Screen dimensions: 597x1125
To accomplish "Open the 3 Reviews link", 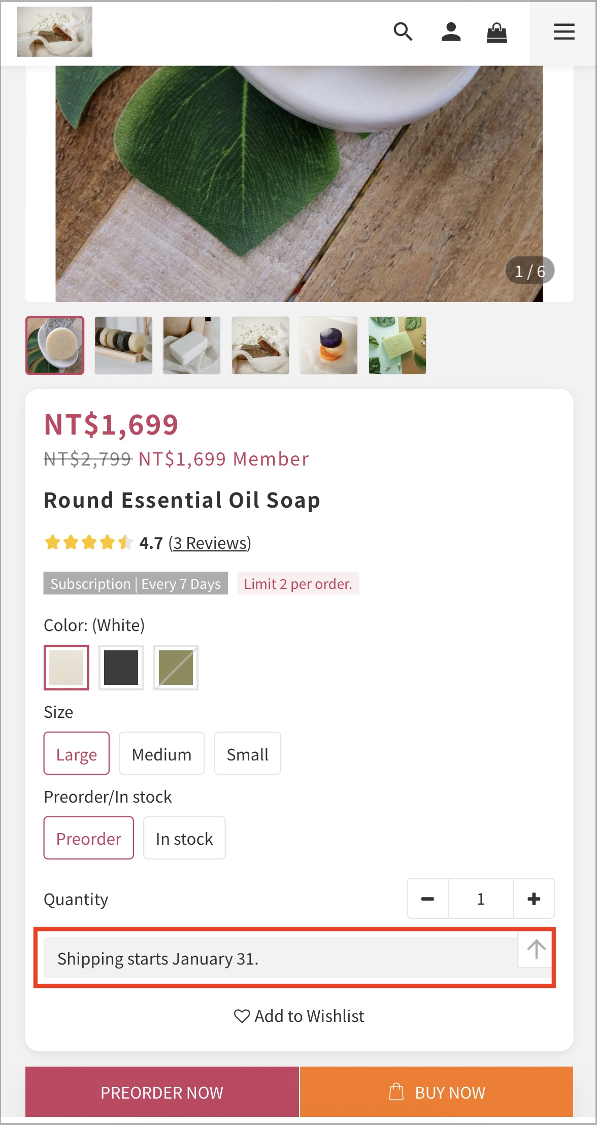I will pos(210,543).
